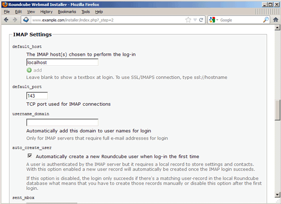
Task: Click the site identity globe icon
Action: click(x=26, y=20)
